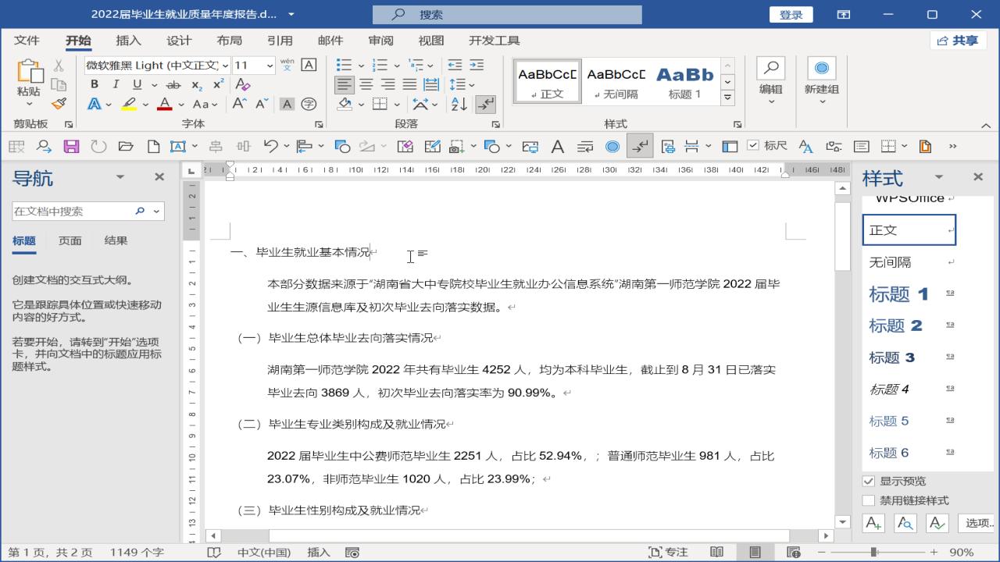The image size is (1000, 562).
Task: Click the title bar 搜索 search box
Action: 507,15
